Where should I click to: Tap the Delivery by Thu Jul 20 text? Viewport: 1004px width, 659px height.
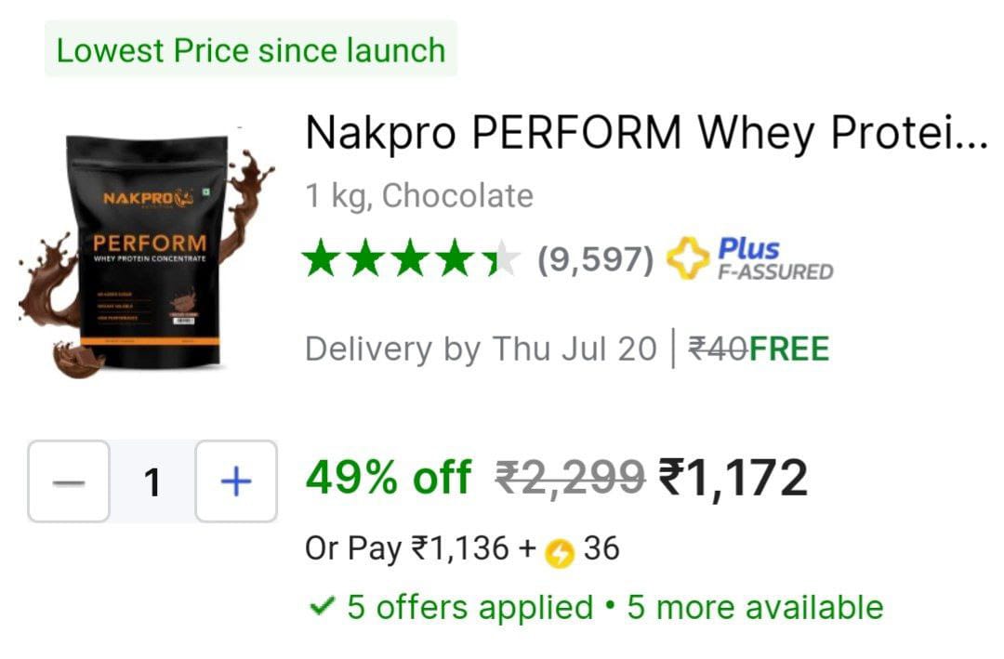(481, 349)
